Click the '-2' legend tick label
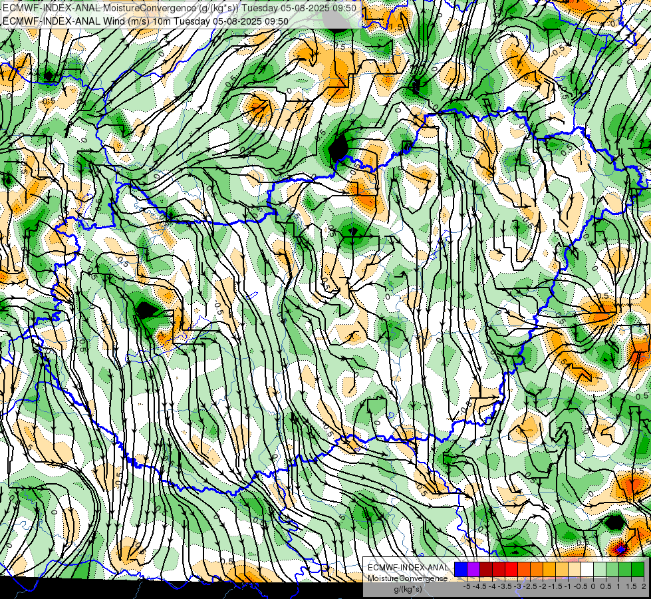Viewport: 651px width, 599px height. click(x=543, y=586)
